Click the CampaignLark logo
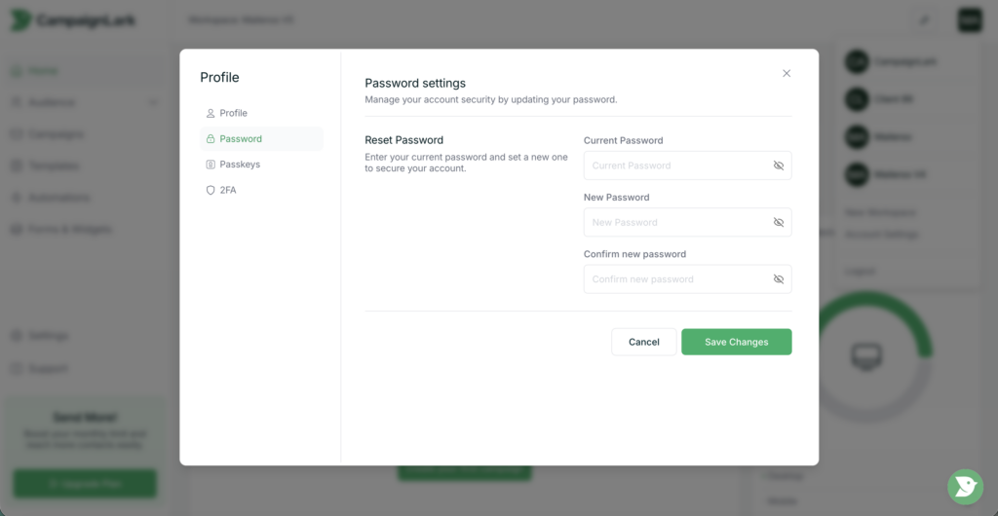This screenshot has width=998, height=516. [73, 19]
